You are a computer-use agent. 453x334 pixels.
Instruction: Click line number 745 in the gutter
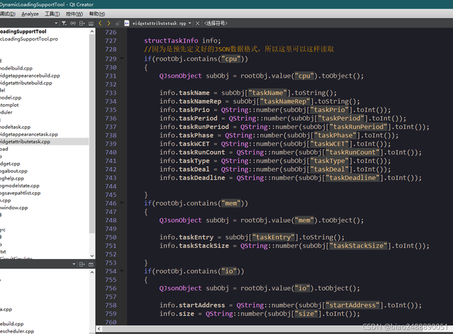point(111,195)
